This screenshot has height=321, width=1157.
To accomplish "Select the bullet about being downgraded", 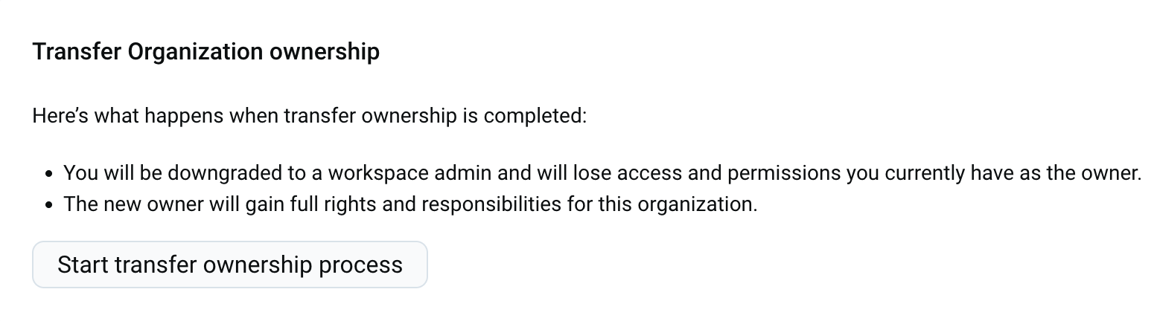I will [x=602, y=173].
